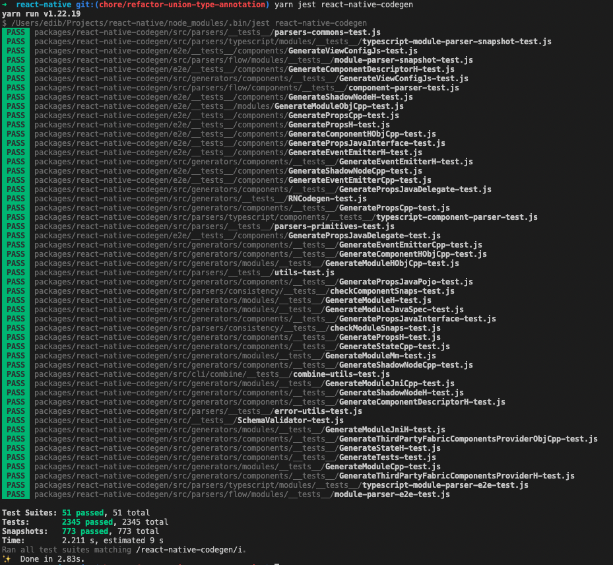Click the sparkles icon before 'Done'

pos(7,559)
